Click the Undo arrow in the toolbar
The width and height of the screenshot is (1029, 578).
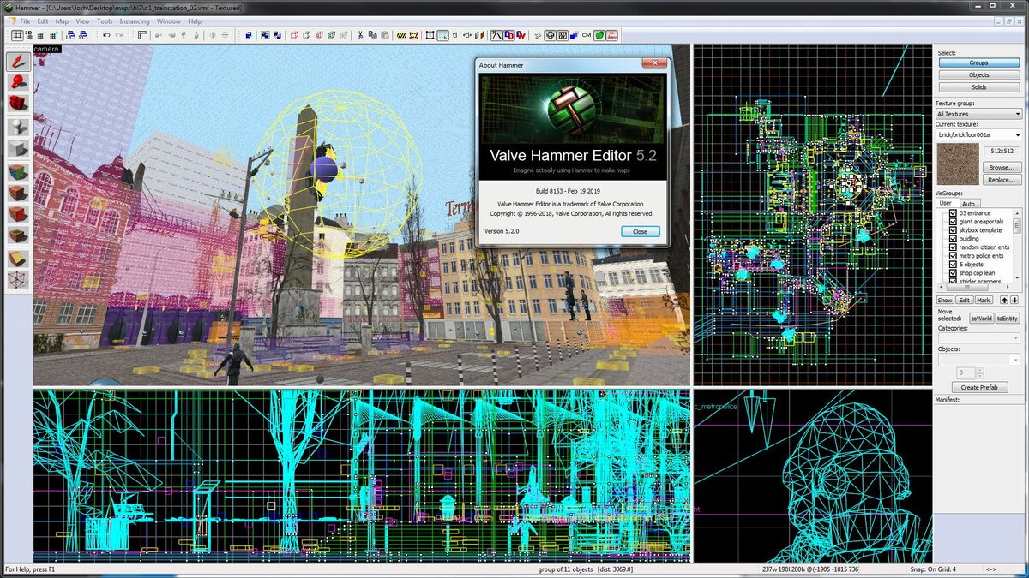click(105, 35)
